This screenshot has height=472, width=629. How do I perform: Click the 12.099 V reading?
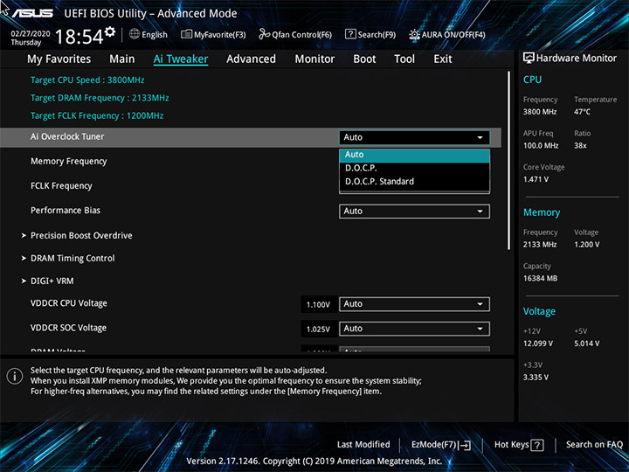[x=538, y=344]
